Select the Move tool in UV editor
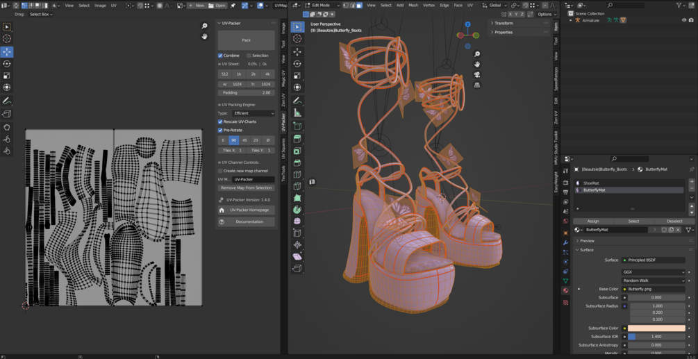The height and width of the screenshot is (359, 698). [7, 52]
